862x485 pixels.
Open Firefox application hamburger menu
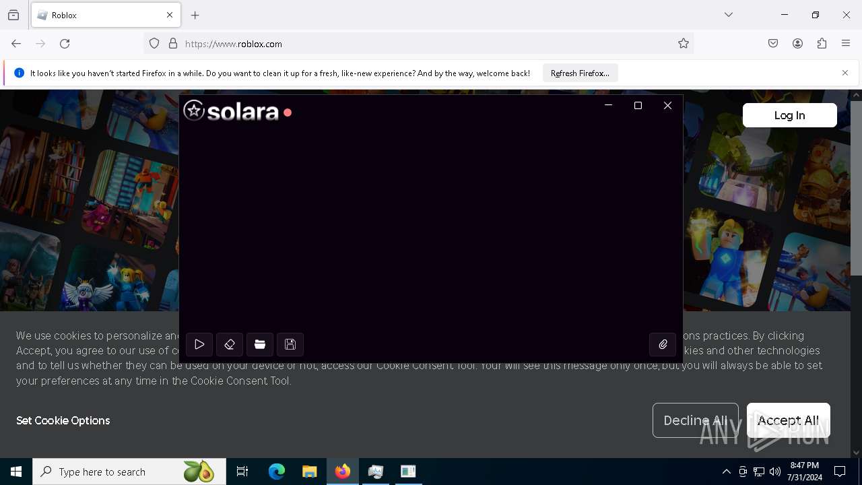point(846,44)
